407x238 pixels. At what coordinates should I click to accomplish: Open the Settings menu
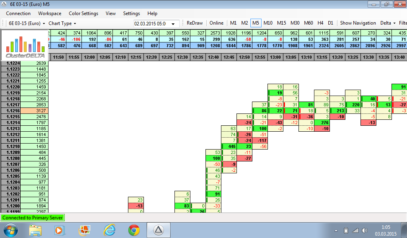tap(131, 13)
